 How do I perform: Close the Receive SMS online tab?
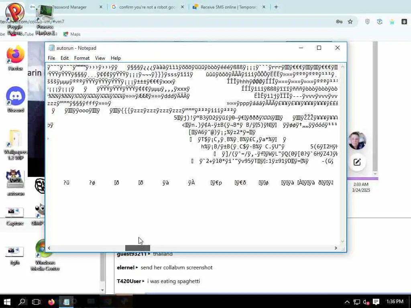point(264,7)
